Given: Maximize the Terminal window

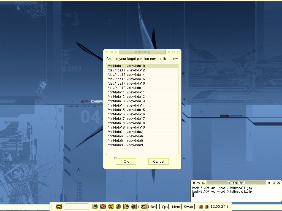Looking at the screenshot, I should pos(274,183).
